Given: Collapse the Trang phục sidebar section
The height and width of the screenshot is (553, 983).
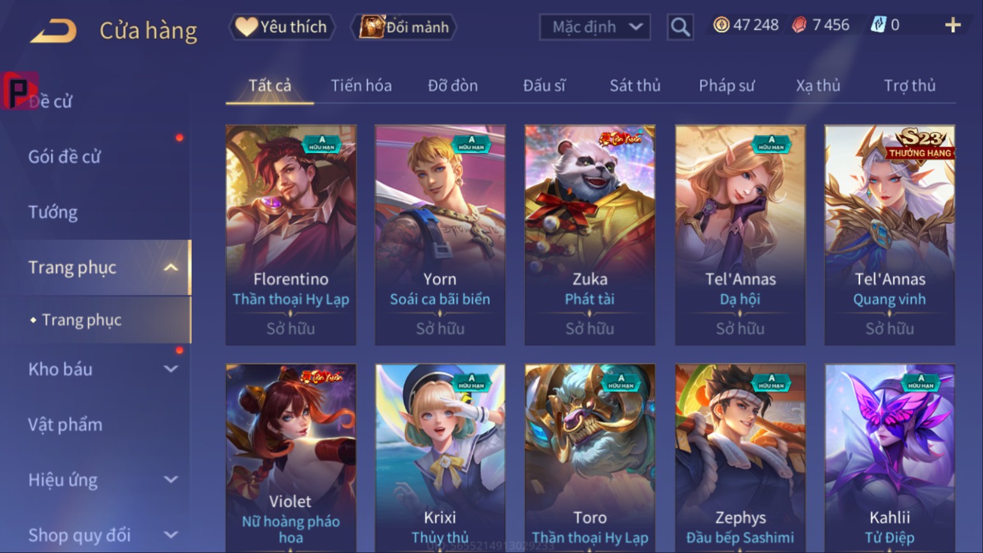Looking at the screenshot, I should [171, 268].
